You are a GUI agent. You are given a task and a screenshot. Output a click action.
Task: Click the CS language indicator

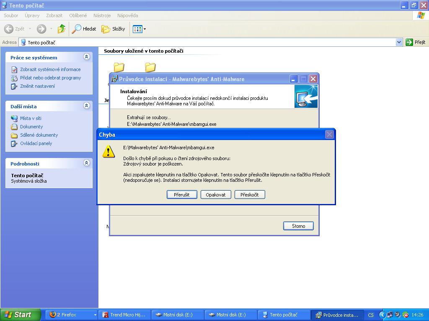tap(371, 315)
